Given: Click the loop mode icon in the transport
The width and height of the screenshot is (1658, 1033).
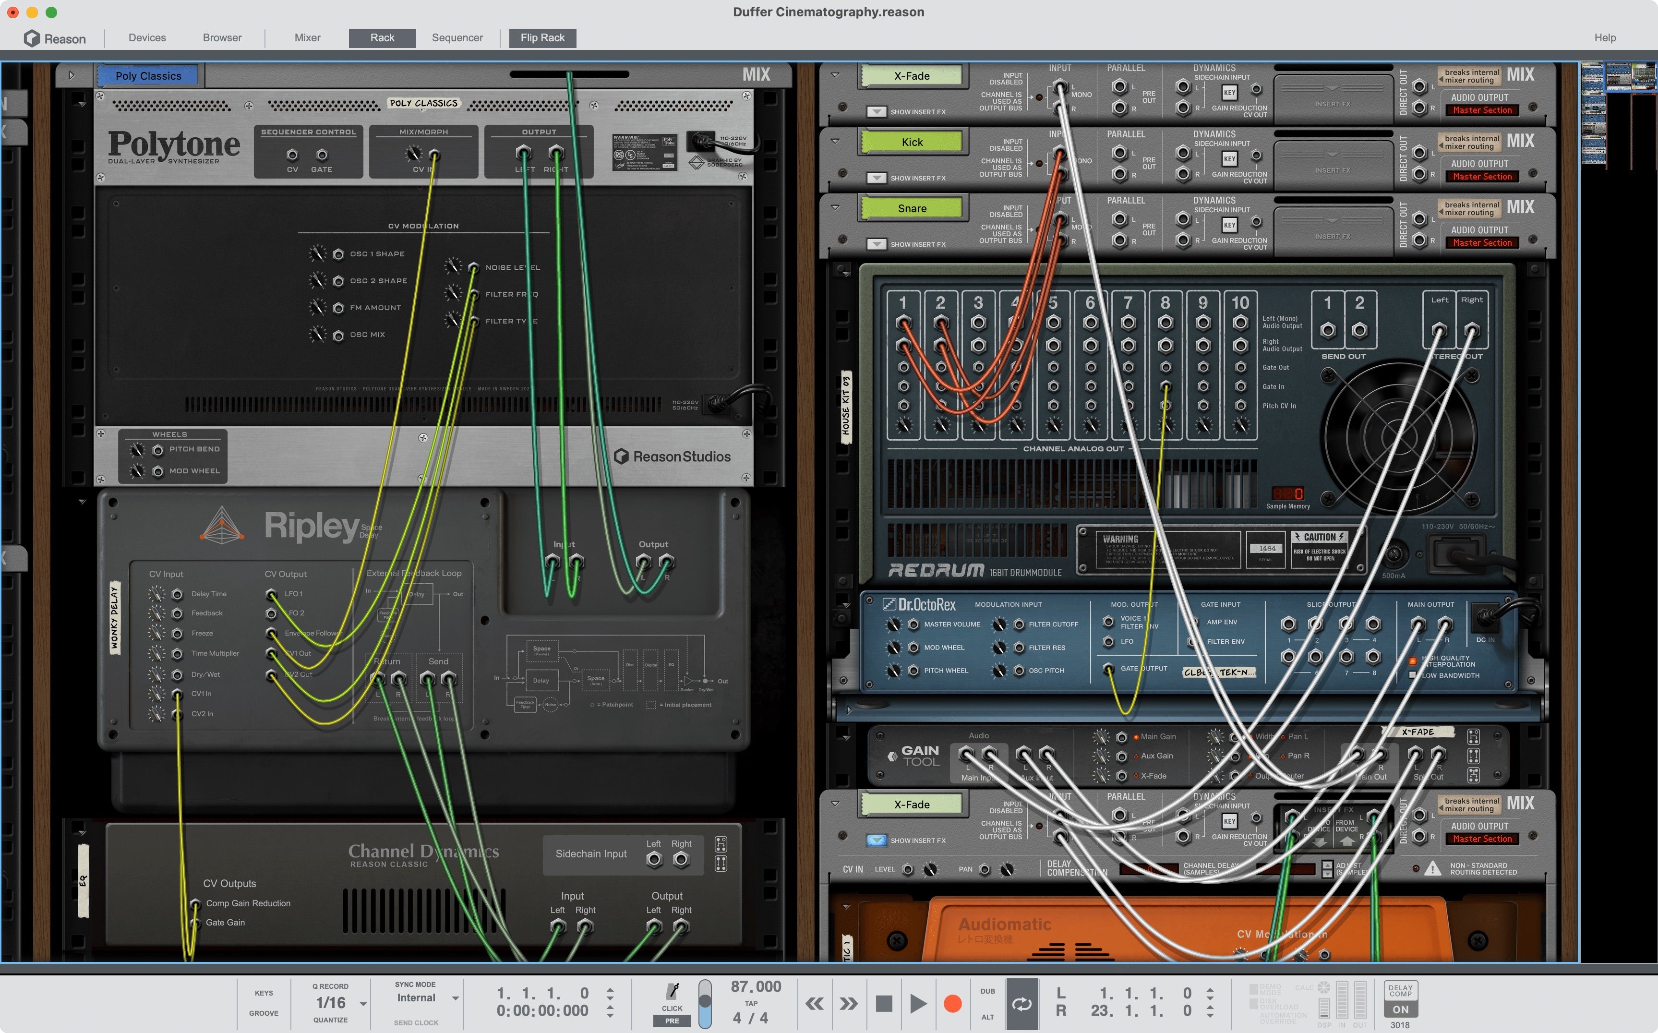Looking at the screenshot, I should pyautogui.click(x=1022, y=1004).
